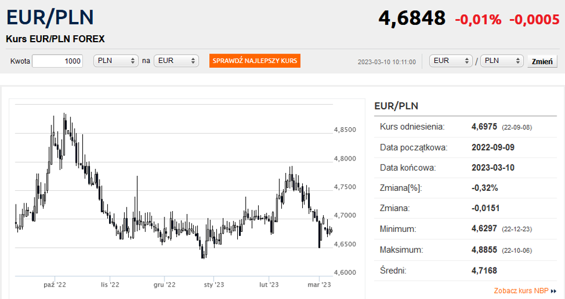
Task: Click 'Kurs EUR/PLN FOREX' subtitle
Action: click(55, 39)
